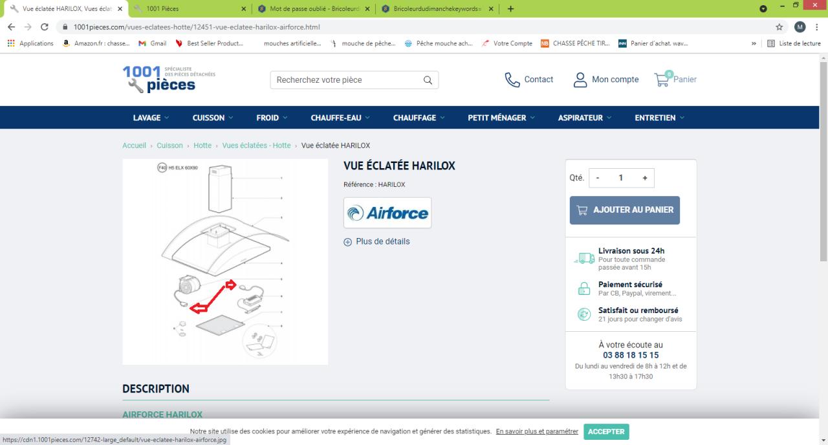This screenshot has width=828, height=445.
Task: Decrease quantity with minus button
Action: click(x=598, y=178)
